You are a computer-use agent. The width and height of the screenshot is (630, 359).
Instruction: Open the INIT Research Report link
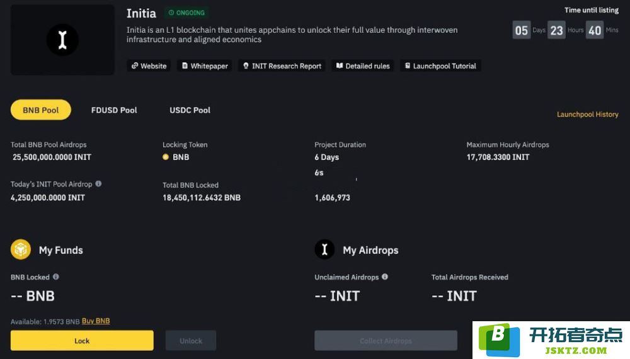point(282,66)
